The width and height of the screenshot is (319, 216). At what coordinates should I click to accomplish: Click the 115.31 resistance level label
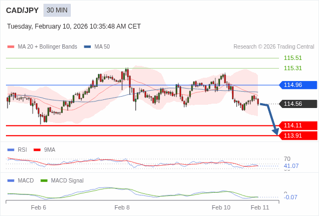[x=293, y=68]
